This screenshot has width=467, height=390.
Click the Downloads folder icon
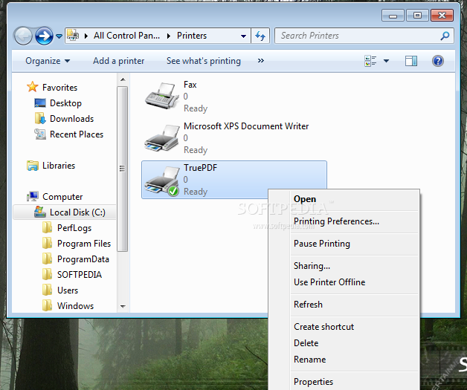point(40,118)
